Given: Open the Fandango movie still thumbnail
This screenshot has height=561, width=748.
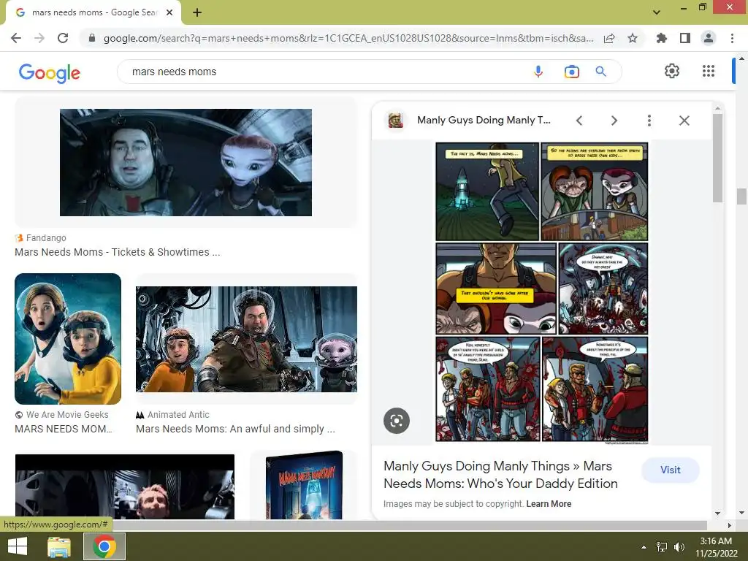Looking at the screenshot, I should 186,162.
